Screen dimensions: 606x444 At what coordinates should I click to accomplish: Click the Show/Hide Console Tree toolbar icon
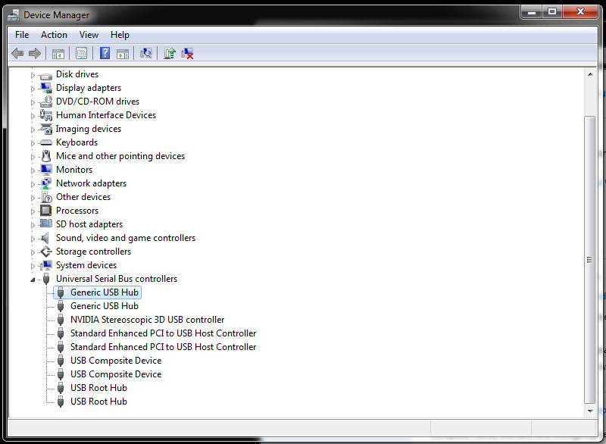pos(58,53)
